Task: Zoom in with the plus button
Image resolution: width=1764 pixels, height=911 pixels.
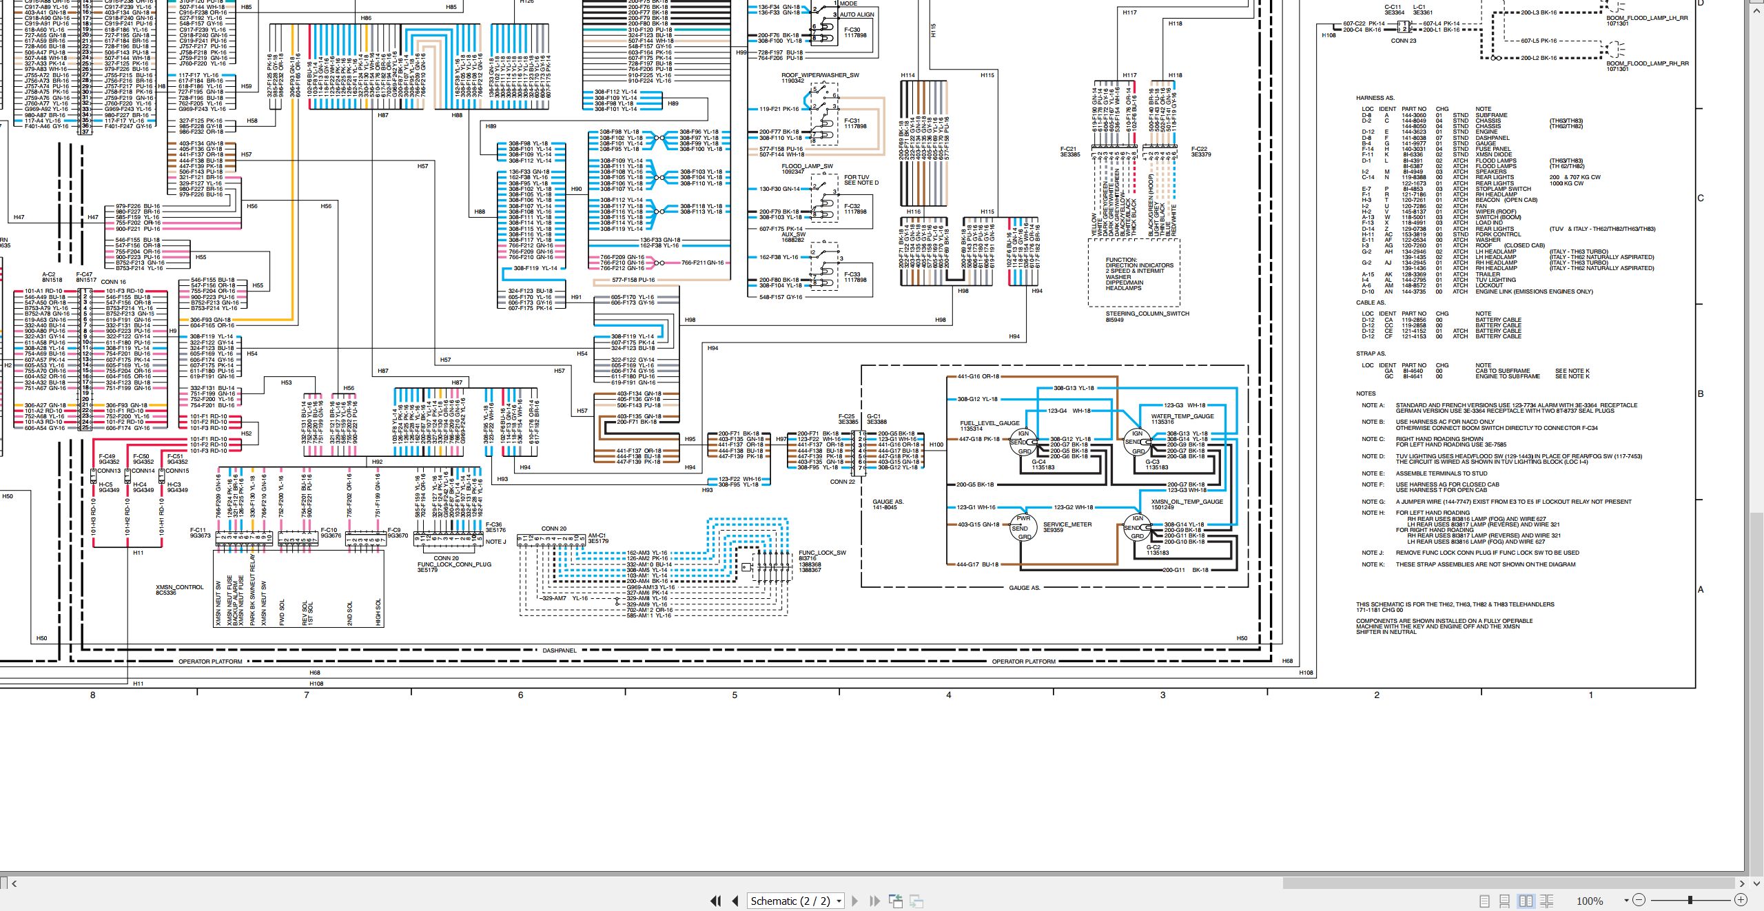Action: click(x=1741, y=900)
